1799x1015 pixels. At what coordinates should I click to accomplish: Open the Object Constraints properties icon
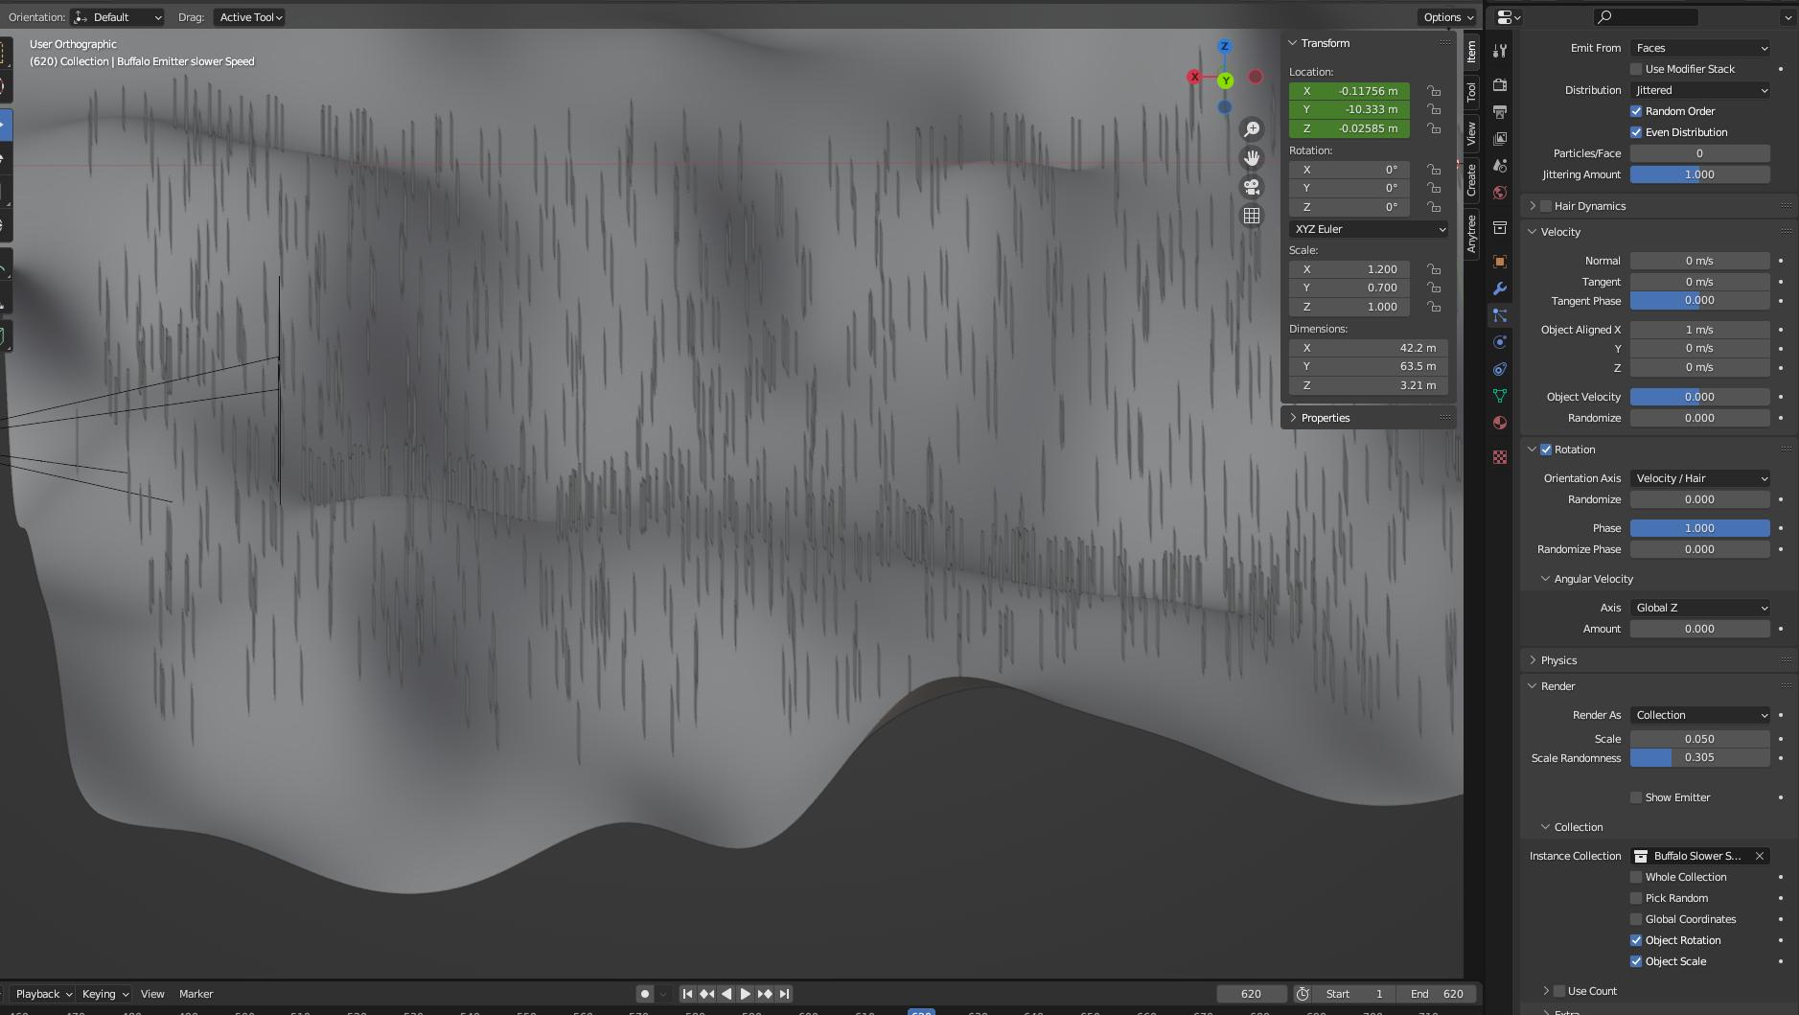(1500, 369)
